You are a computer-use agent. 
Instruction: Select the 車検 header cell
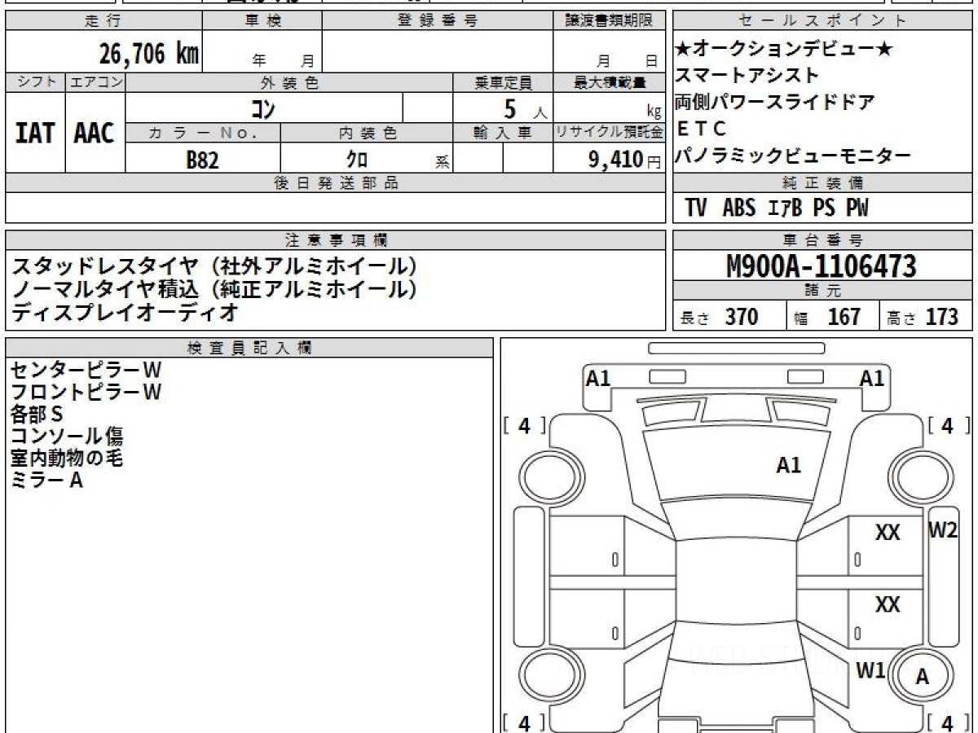pyautogui.click(x=262, y=21)
